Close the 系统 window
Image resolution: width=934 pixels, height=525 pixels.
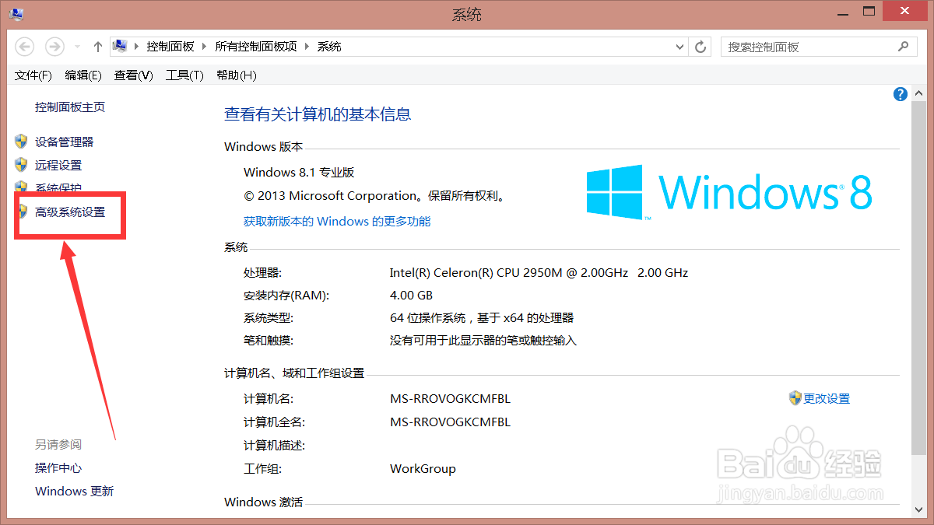[904, 10]
